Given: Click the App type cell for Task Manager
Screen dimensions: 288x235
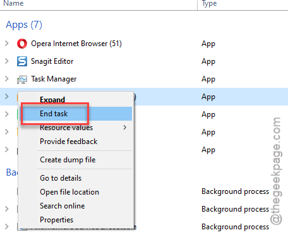Looking at the screenshot, I should click(x=208, y=79).
